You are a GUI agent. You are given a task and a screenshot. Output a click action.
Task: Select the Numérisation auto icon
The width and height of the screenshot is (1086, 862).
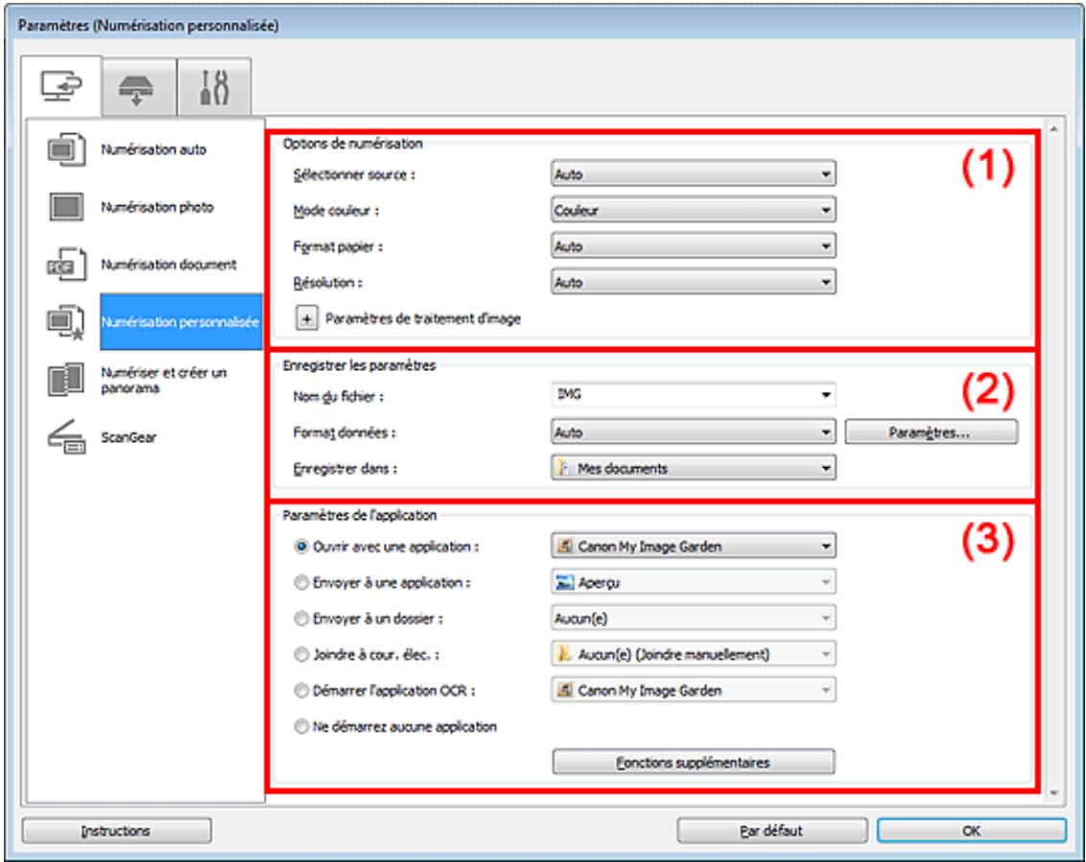tap(63, 151)
